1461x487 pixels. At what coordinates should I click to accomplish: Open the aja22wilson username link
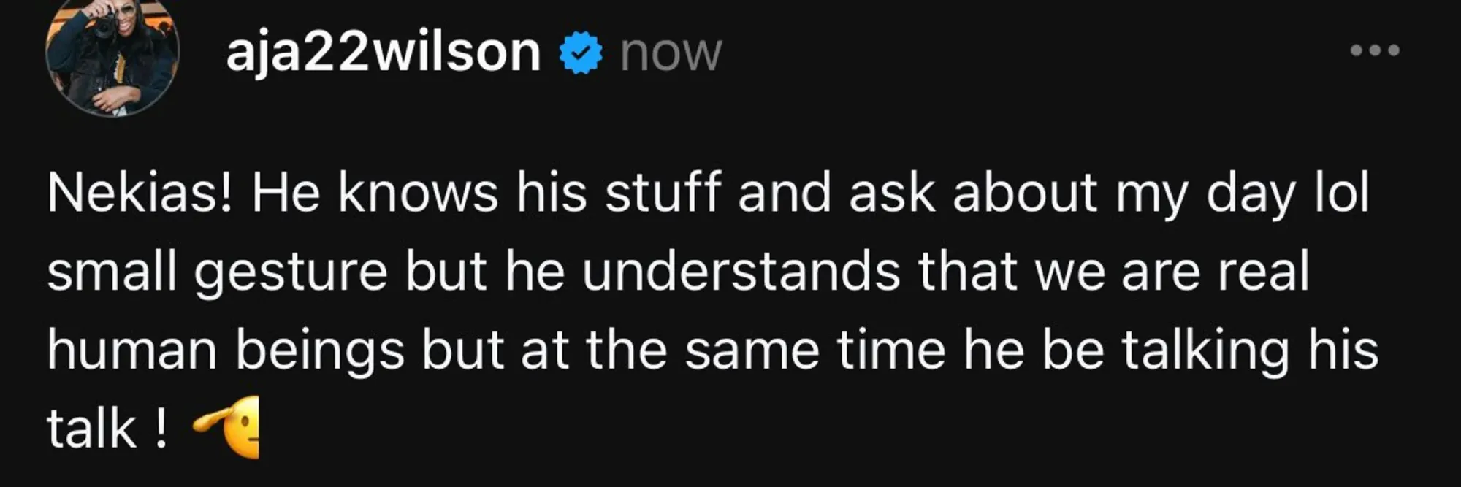coord(383,53)
